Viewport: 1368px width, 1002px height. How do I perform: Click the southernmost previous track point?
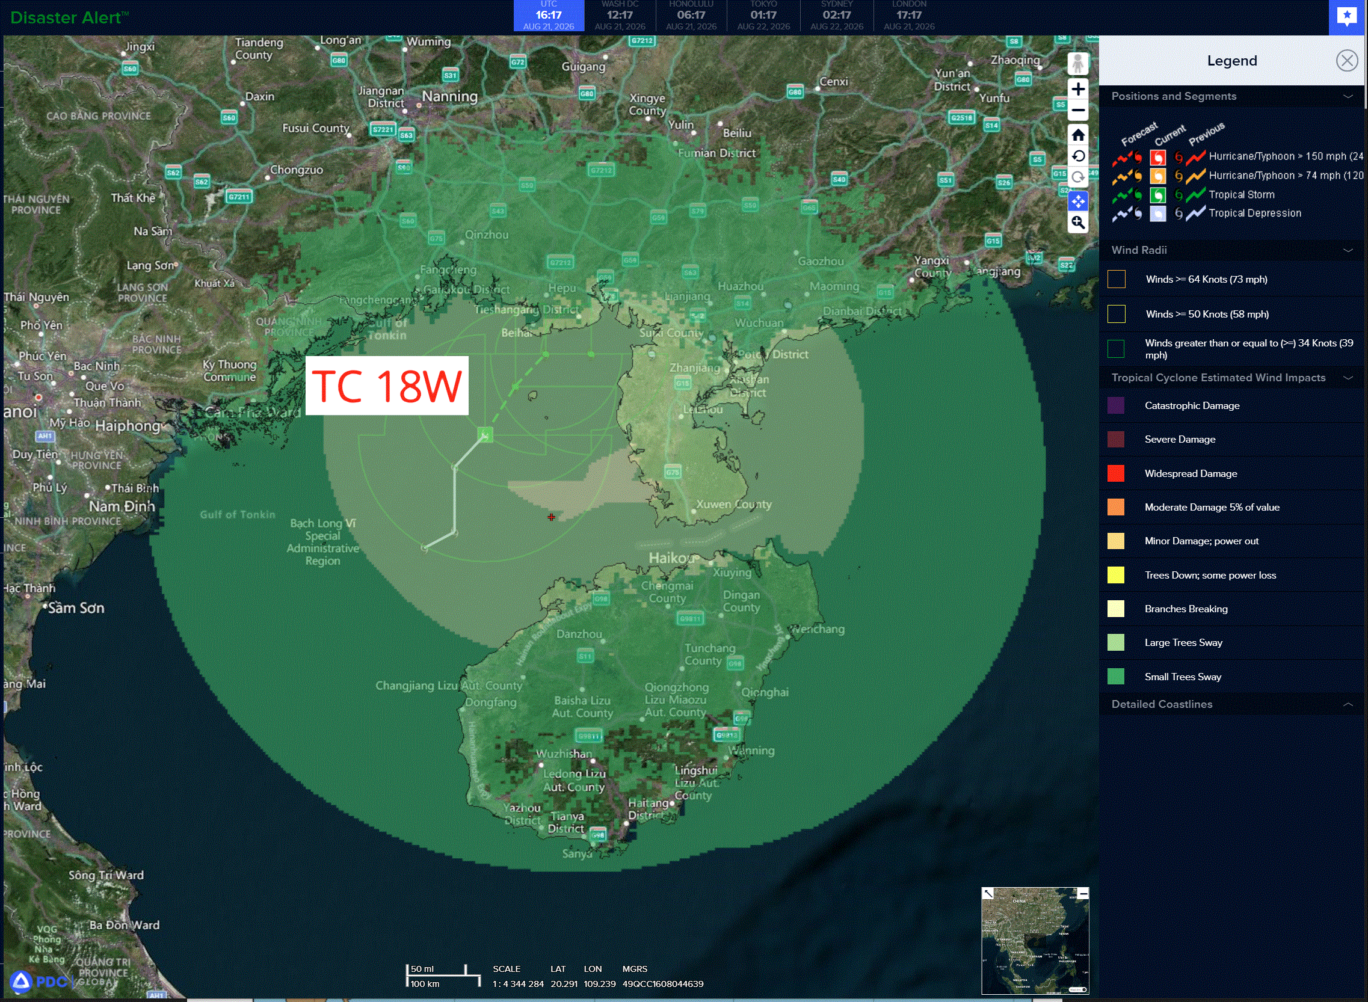[x=425, y=548]
